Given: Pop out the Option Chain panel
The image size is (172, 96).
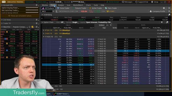Looking at the screenshot, I should coord(167,22).
